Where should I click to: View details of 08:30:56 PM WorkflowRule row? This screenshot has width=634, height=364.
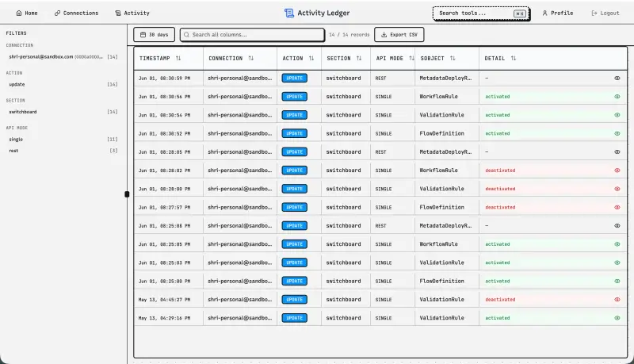pos(617,97)
